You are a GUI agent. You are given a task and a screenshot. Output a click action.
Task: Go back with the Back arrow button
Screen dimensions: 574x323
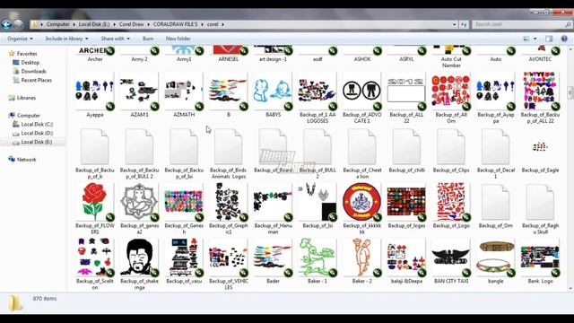[x=6, y=24]
